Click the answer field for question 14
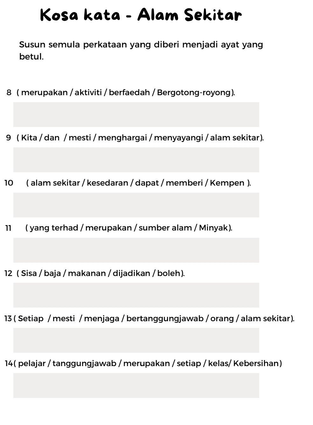Screen dimensions: 313x425 [x=136, y=386]
